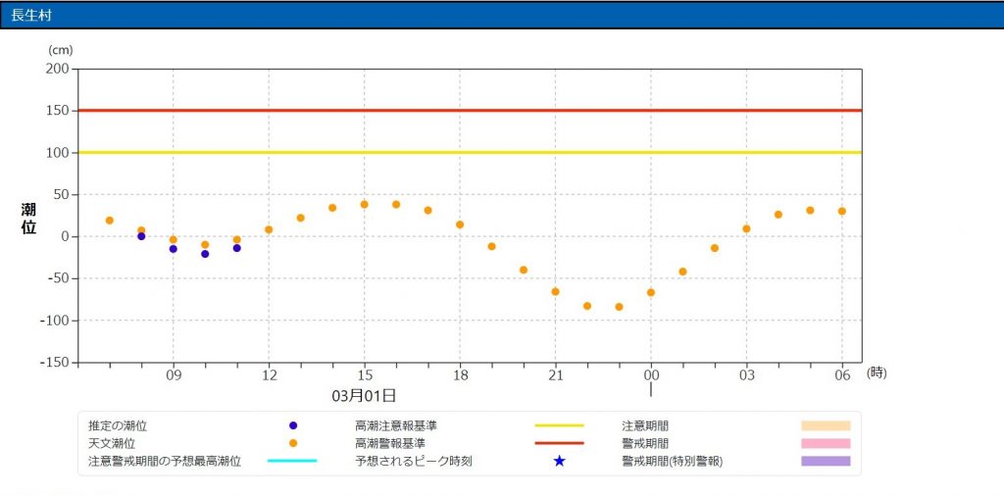Click the 200 y-axis tick label

(58, 70)
